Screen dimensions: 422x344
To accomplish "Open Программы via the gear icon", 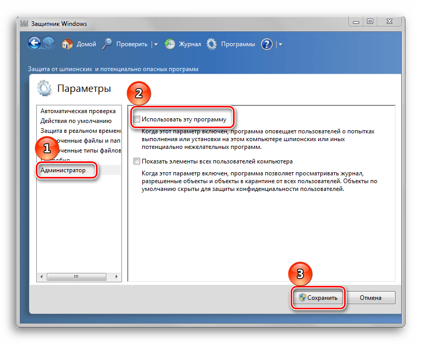I will point(212,44).
